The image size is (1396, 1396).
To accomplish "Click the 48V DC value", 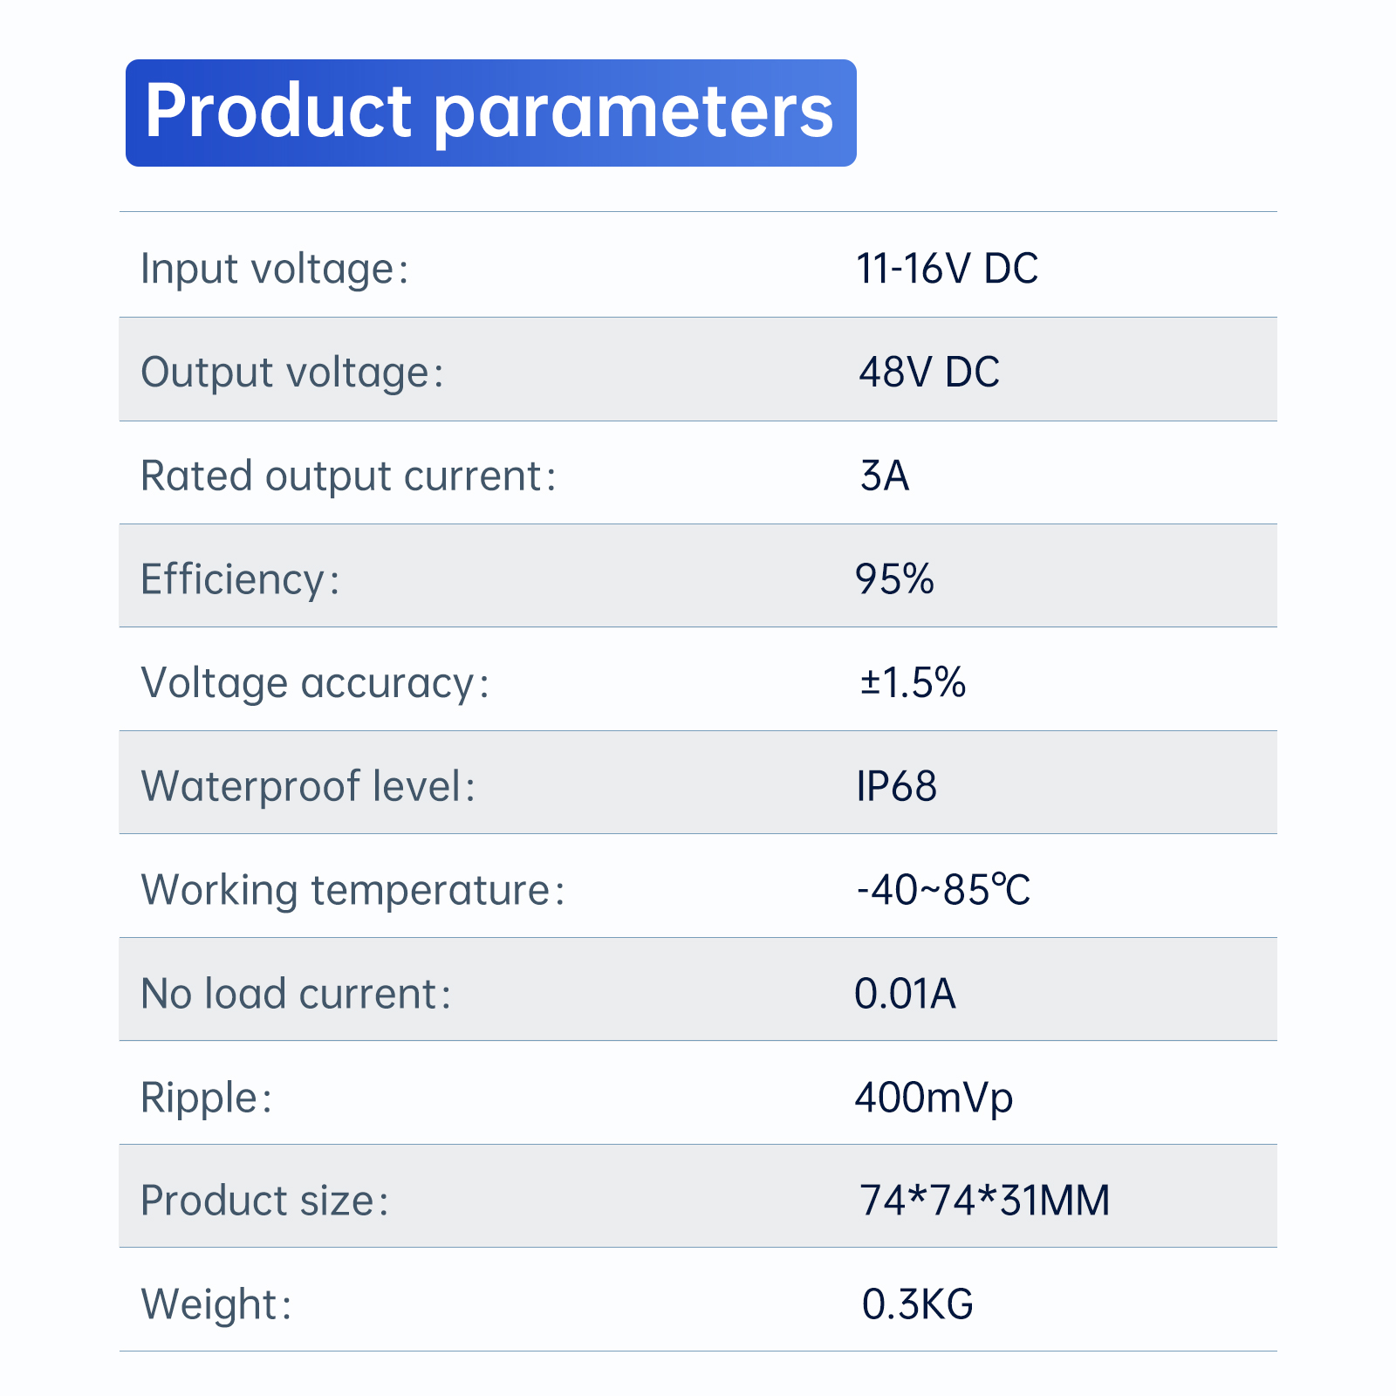I will point(929,372).
